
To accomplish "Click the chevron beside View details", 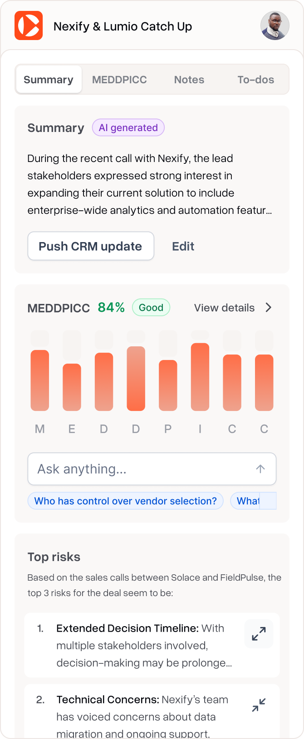I will 269,308.
